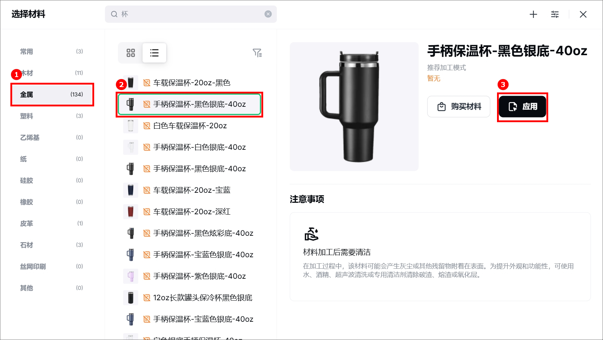Image resolution: width=603 pixels, height=340 pixels.
Task: Click the 购买材料 button
Action: pyautogui.click(x=459, y=106)
